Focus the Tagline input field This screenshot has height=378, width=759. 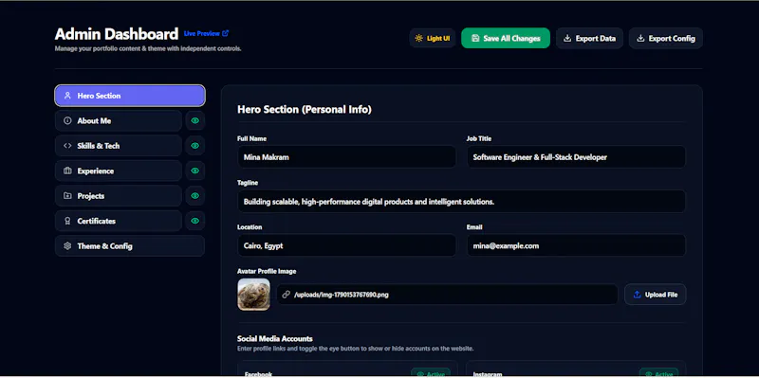tap(461, 202)
